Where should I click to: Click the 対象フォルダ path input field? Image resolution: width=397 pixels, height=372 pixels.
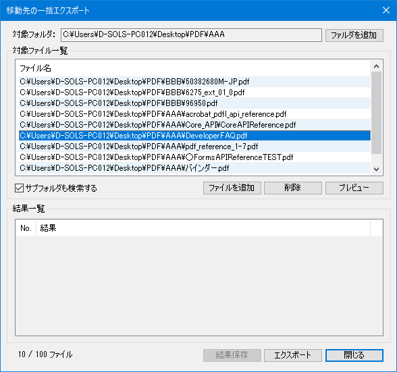191,35
